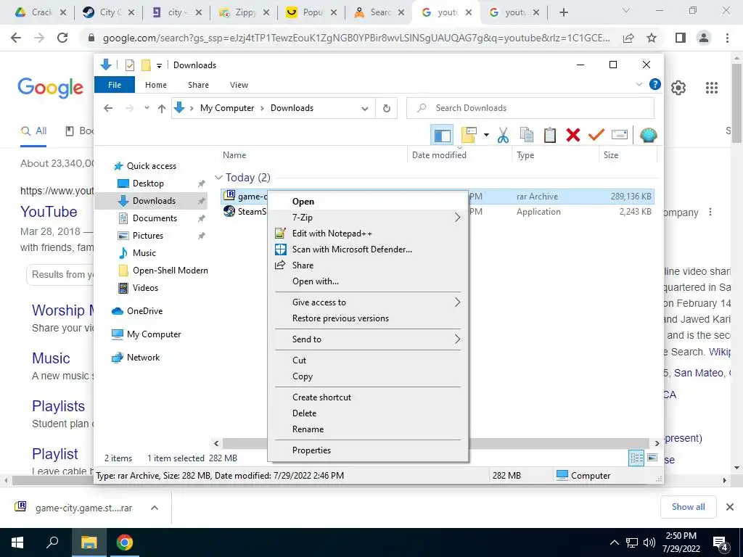Image resolution: width=743 pixels, height=557 pixels.
Task: Select Music in the navigation pane
Action: coord(144,253)
